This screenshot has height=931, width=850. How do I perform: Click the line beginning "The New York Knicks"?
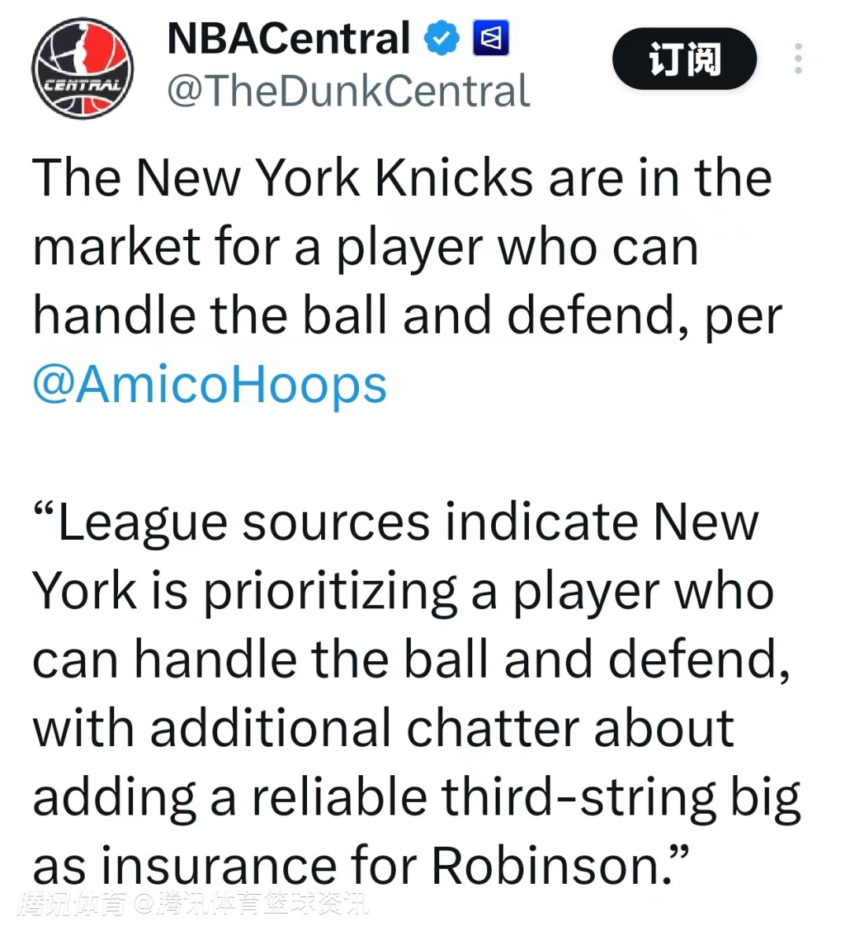pos(401,178)
